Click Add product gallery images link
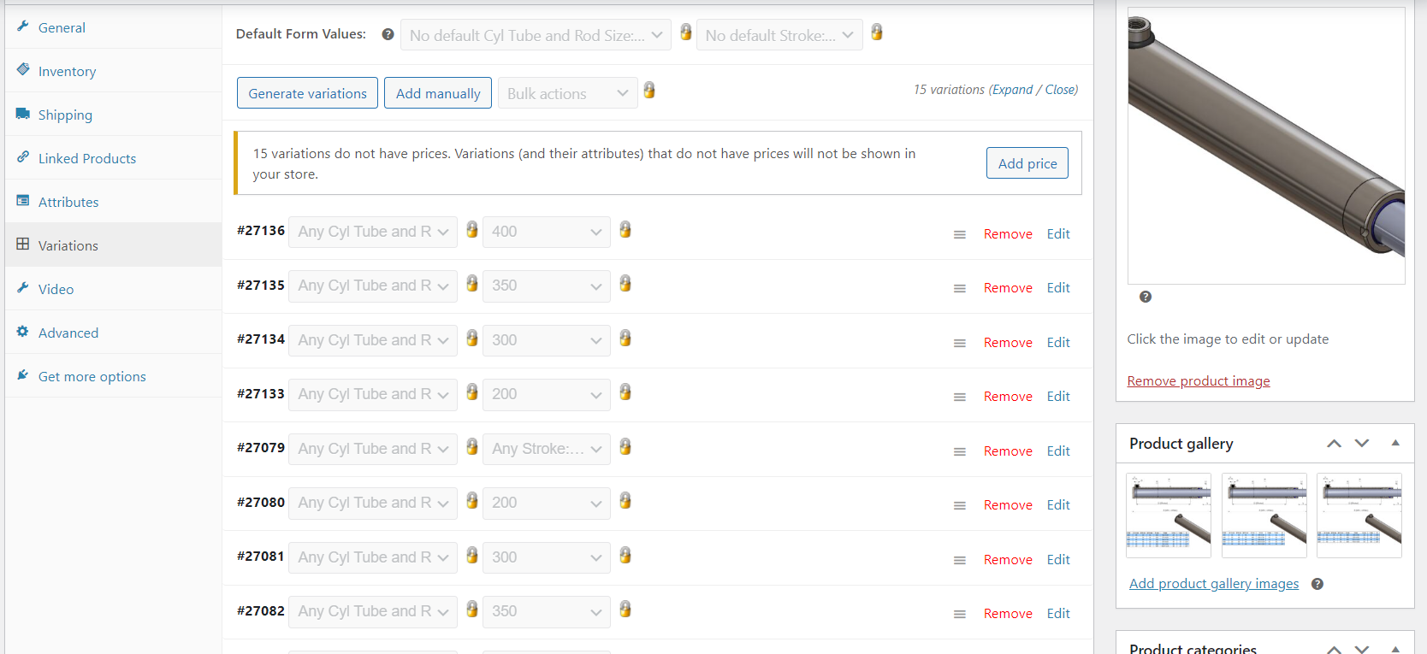Viewport: 1427px width, 654px height. click(1214, 584)
